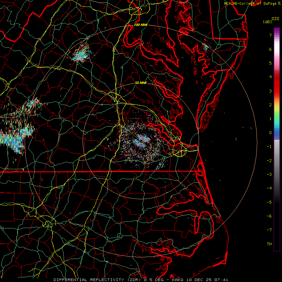The image size is (282, 282).
Task: Click the "-4" color scale label
Action: click(x=269, y=188)
